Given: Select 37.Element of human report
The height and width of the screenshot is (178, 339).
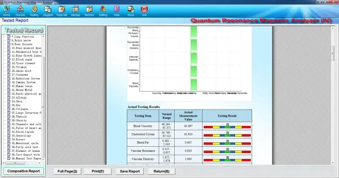Looking at the screenshot, I should tap(26, 151).
